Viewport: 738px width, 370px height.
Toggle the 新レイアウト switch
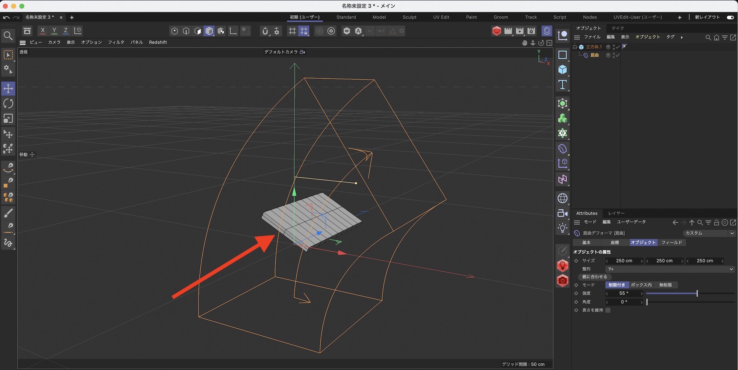click(730, 17)
